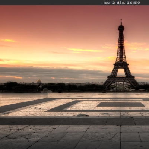149x149 pixels.
Task: Click the top panel right of the clock
Action: pos(145,3)
